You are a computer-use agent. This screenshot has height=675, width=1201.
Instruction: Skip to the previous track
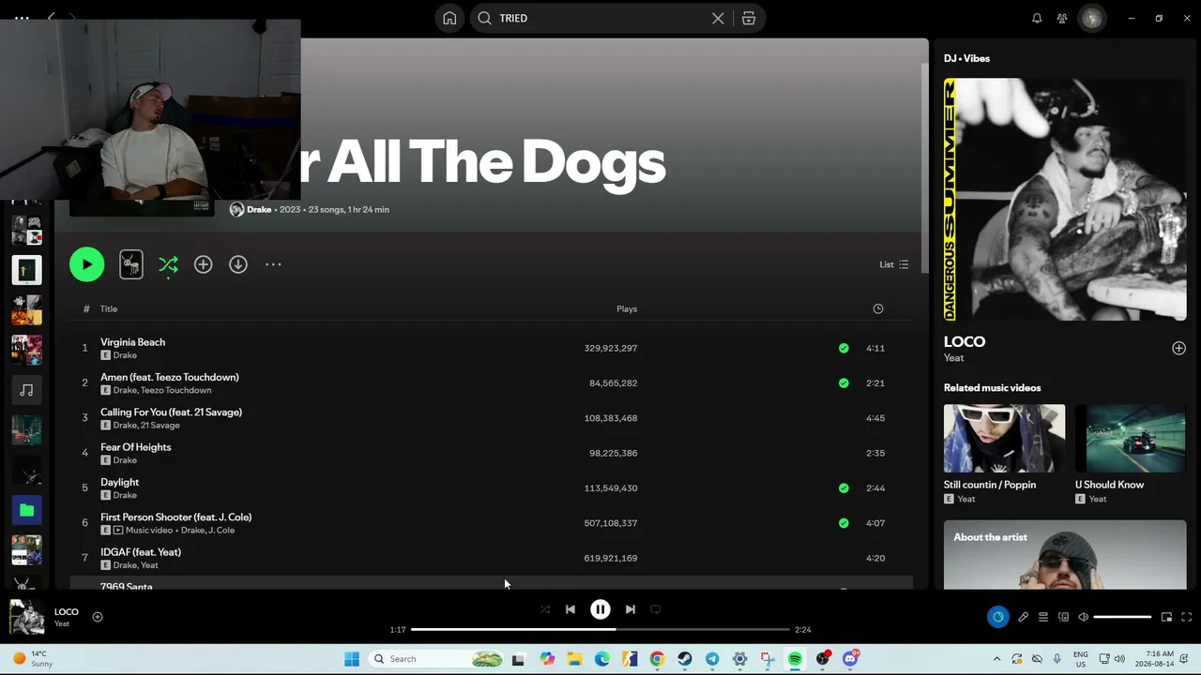point(570,609)
